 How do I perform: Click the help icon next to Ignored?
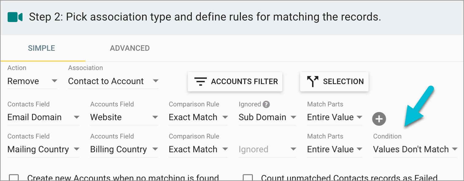pyautogui.click(x=266, y=104)
